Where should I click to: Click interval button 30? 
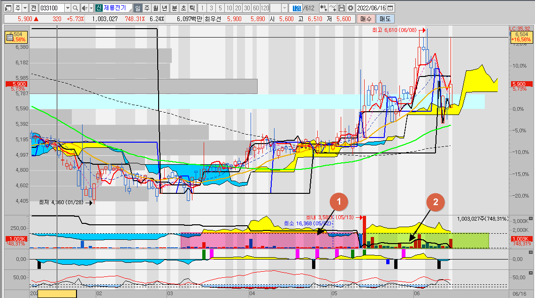coord(247,8)
